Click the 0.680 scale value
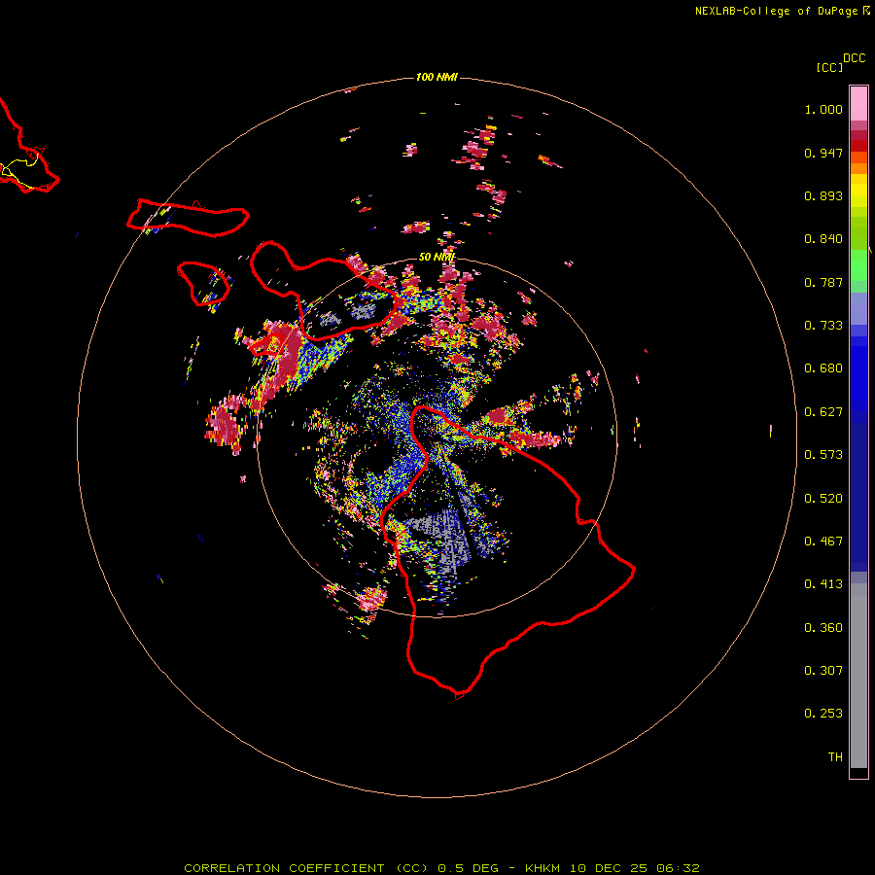 click(823, 368)
